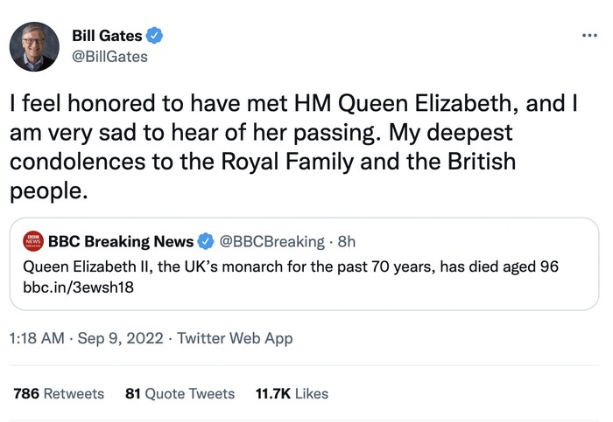Open the three-dot more options menu
The width and height of the screenshot is (613, 422).
[x=588, y=36]
